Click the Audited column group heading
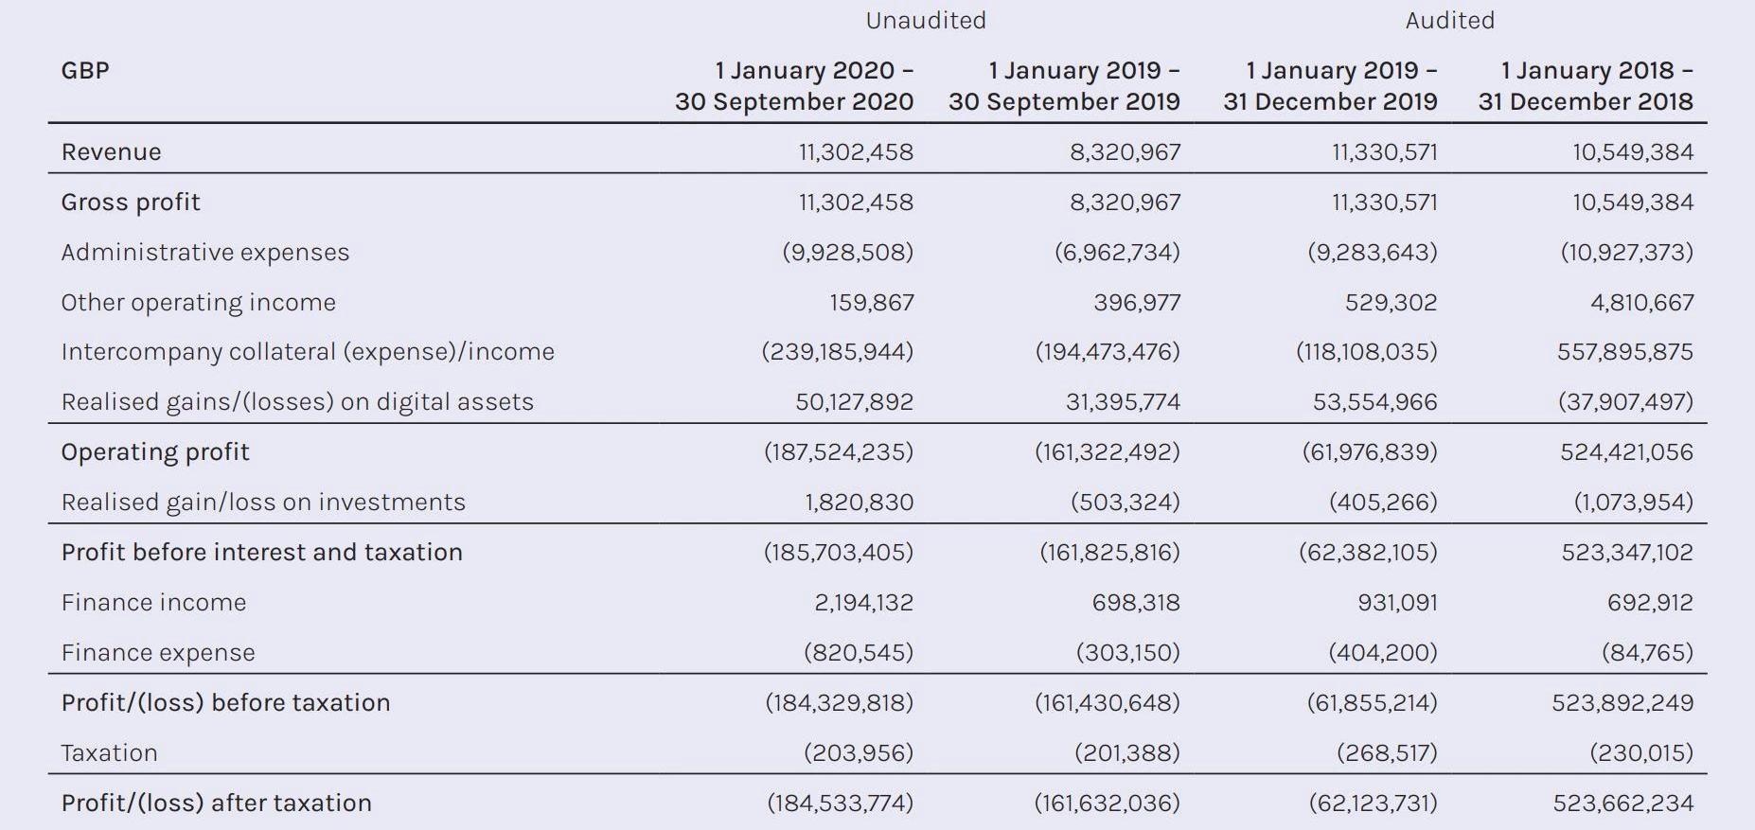 coord(1449,21)
